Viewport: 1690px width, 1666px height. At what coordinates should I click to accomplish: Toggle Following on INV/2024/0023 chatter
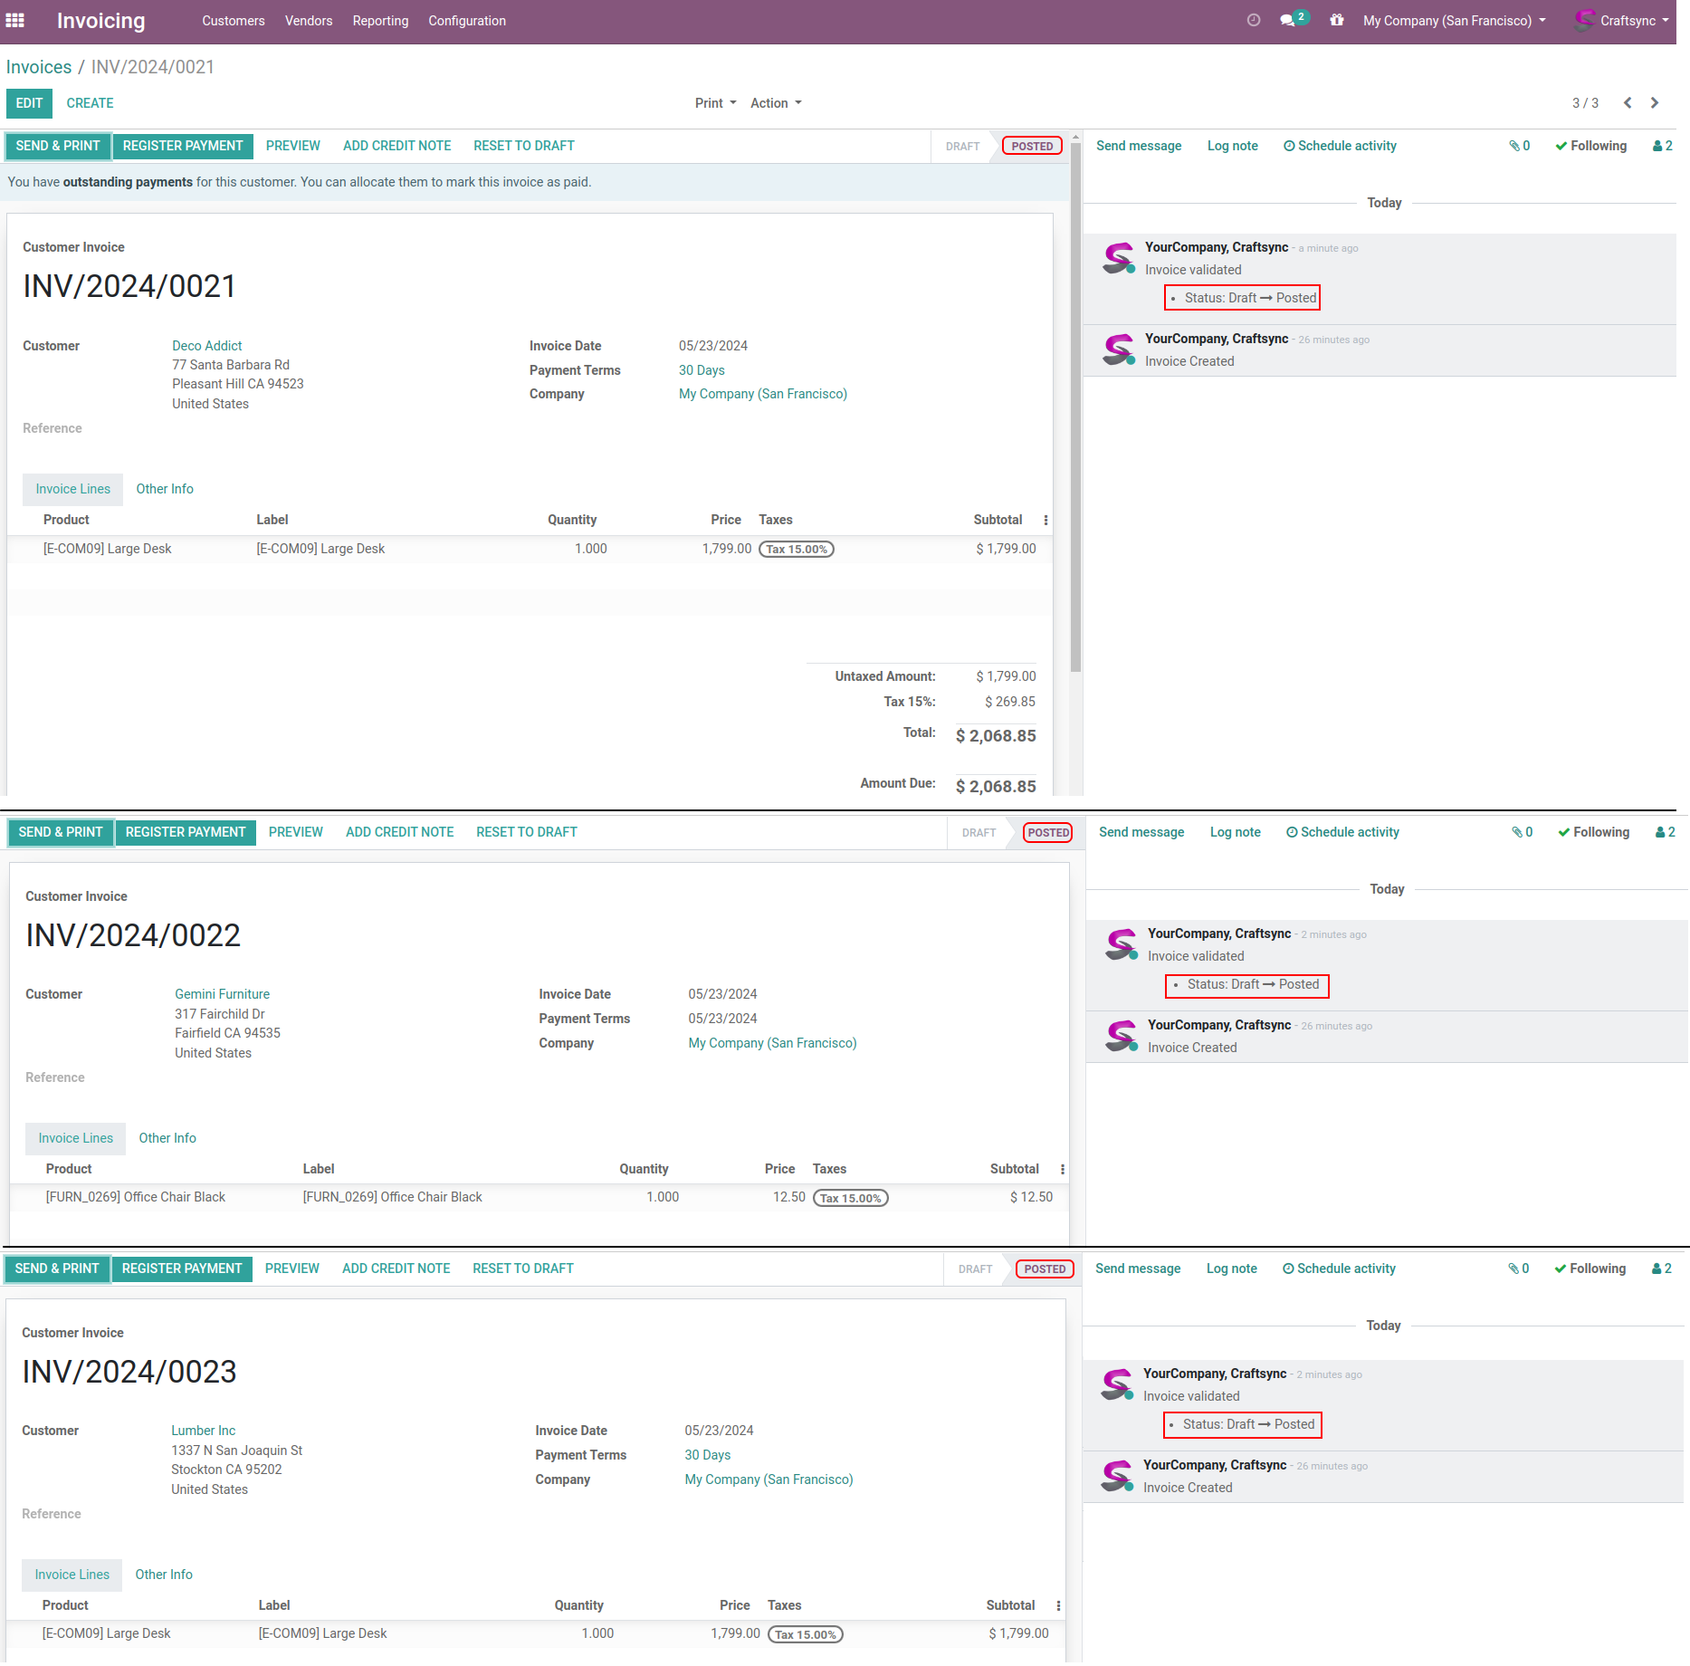1590,1269
